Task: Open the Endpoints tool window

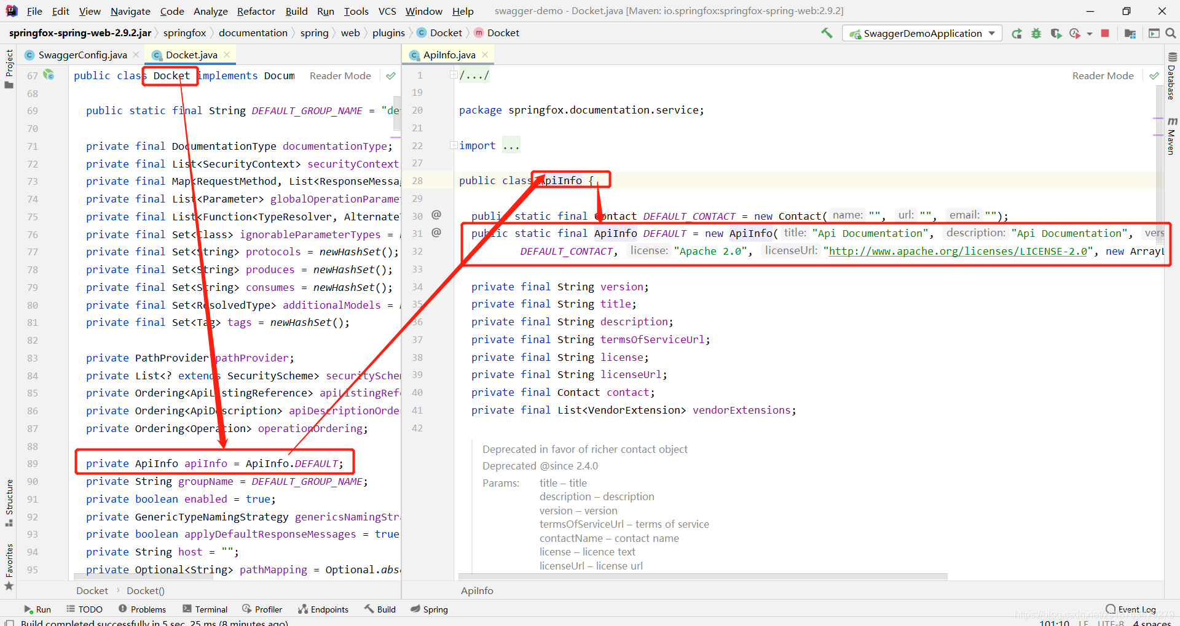Action: [x=323, y=609]
